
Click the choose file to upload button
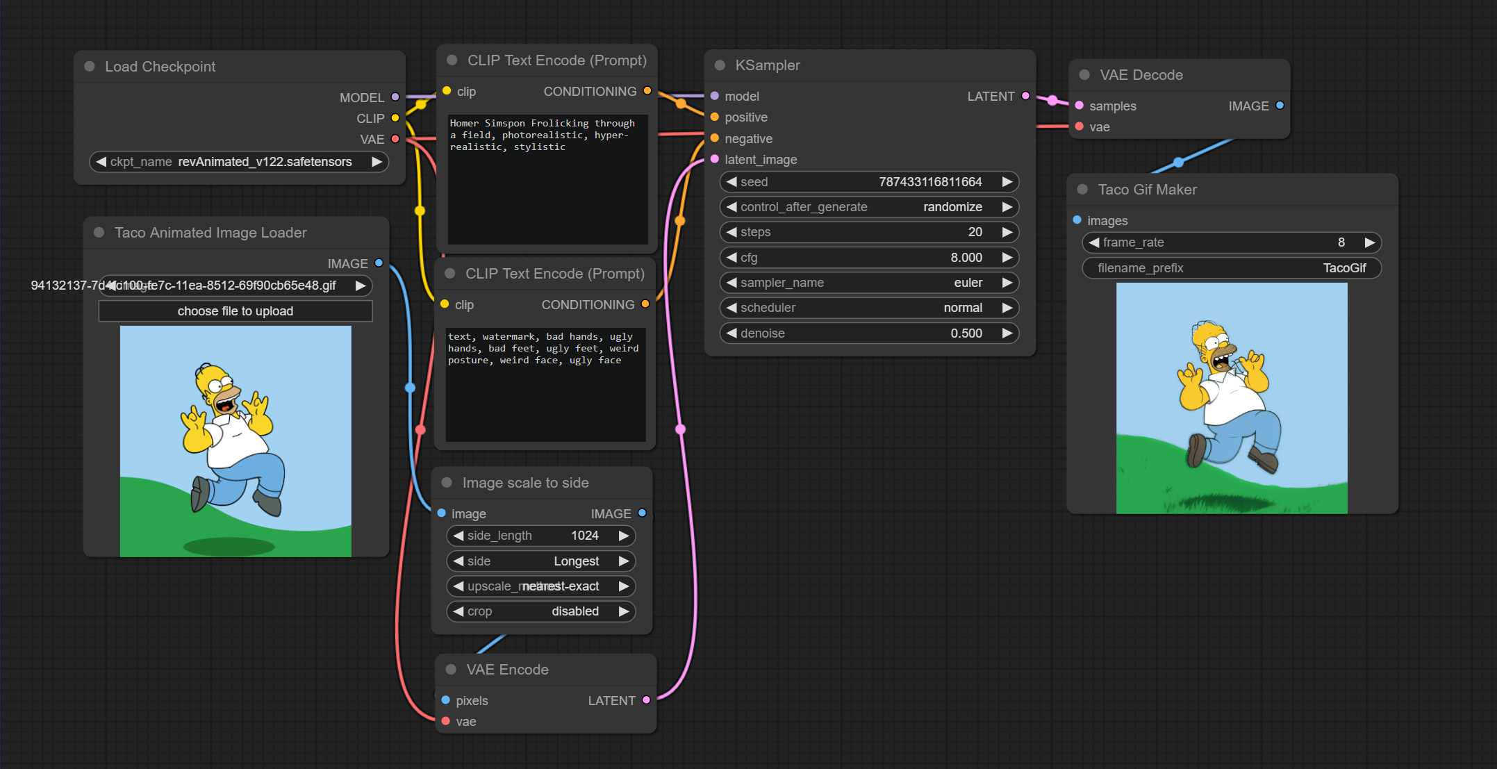pos(235,311)
